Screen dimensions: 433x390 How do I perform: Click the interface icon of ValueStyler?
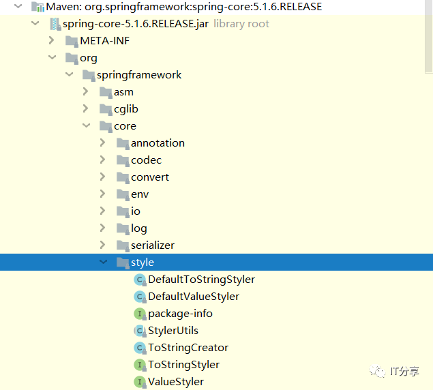(x=140, y=382)
